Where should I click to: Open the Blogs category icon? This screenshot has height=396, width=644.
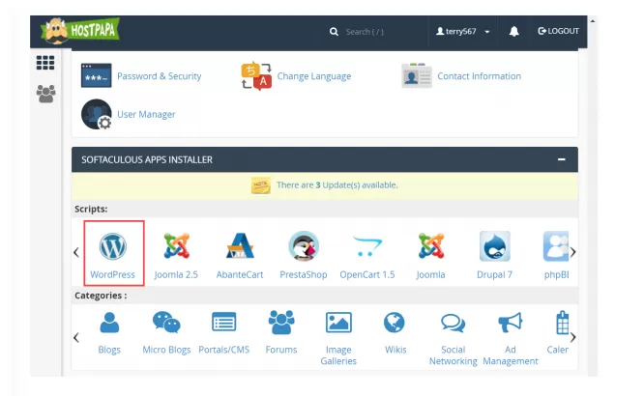[x=109, y=323]
